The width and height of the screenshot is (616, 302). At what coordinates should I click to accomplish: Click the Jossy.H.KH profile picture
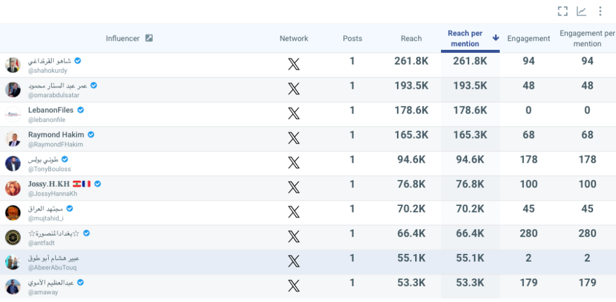click(x=13, y=188)
